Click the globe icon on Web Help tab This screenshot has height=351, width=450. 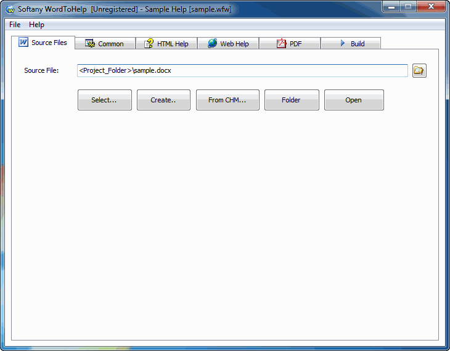coord(212,44)
